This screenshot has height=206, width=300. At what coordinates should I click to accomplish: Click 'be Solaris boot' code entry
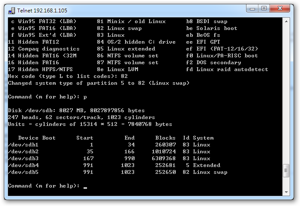[x=212, y=28]
